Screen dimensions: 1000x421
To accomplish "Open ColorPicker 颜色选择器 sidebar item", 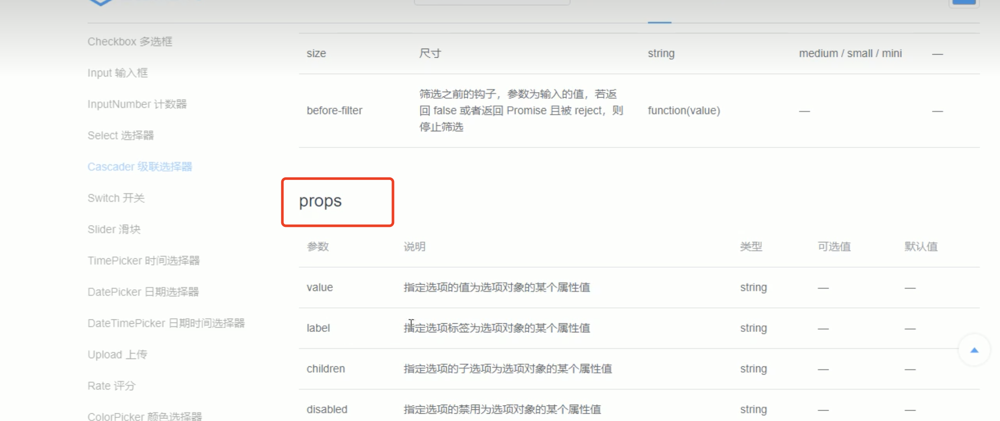I will [144, 416].
